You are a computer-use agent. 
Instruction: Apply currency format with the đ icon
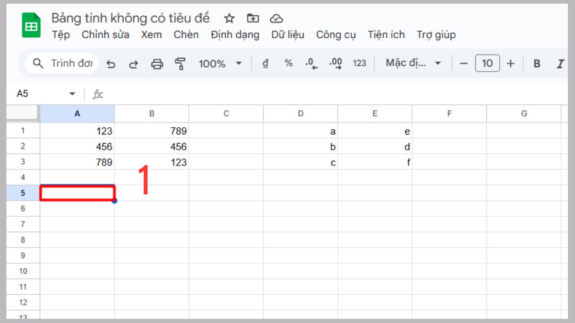click(266, 63)
